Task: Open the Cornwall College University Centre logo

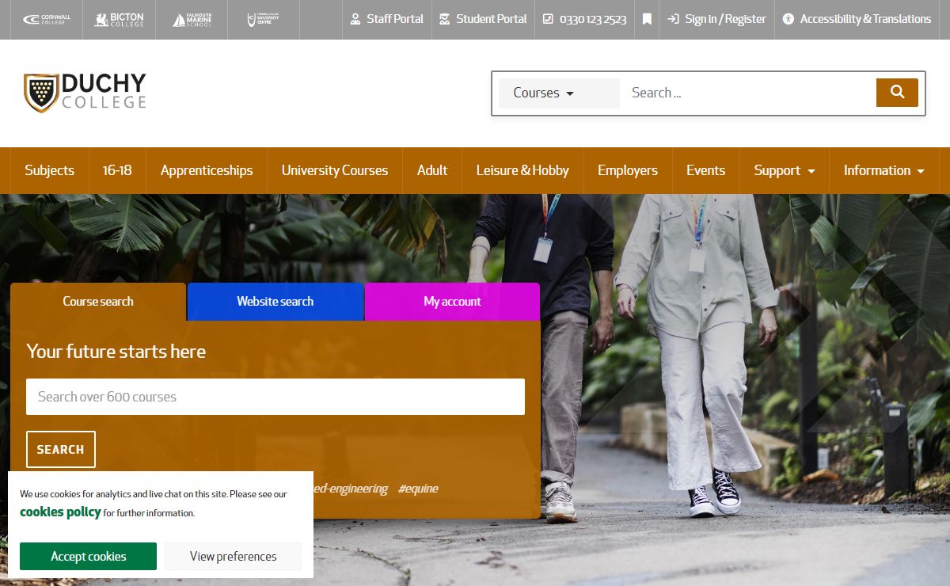Action: (x=263, y=19)
